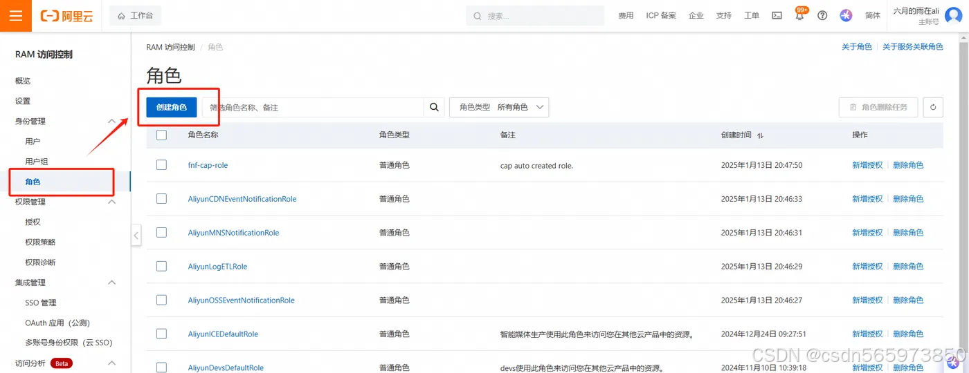969x373 pixels.
Task: Check the AliyunOSSEventNotificationRole checkbox
Action: pyautogui.click(x=161, y=300)
